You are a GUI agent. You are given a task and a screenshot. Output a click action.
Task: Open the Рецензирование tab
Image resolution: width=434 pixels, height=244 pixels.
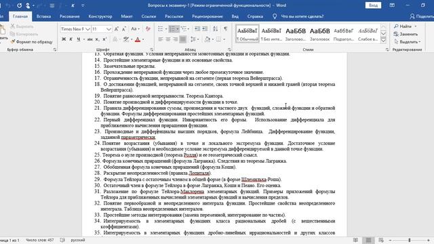208,16
